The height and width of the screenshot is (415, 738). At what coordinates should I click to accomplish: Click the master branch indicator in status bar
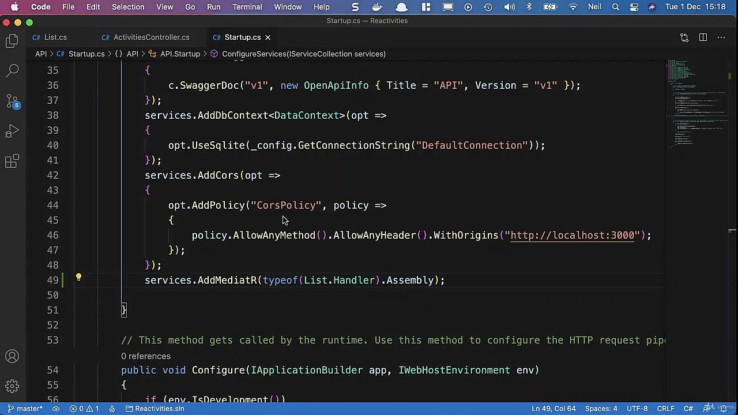pos(24,409)
